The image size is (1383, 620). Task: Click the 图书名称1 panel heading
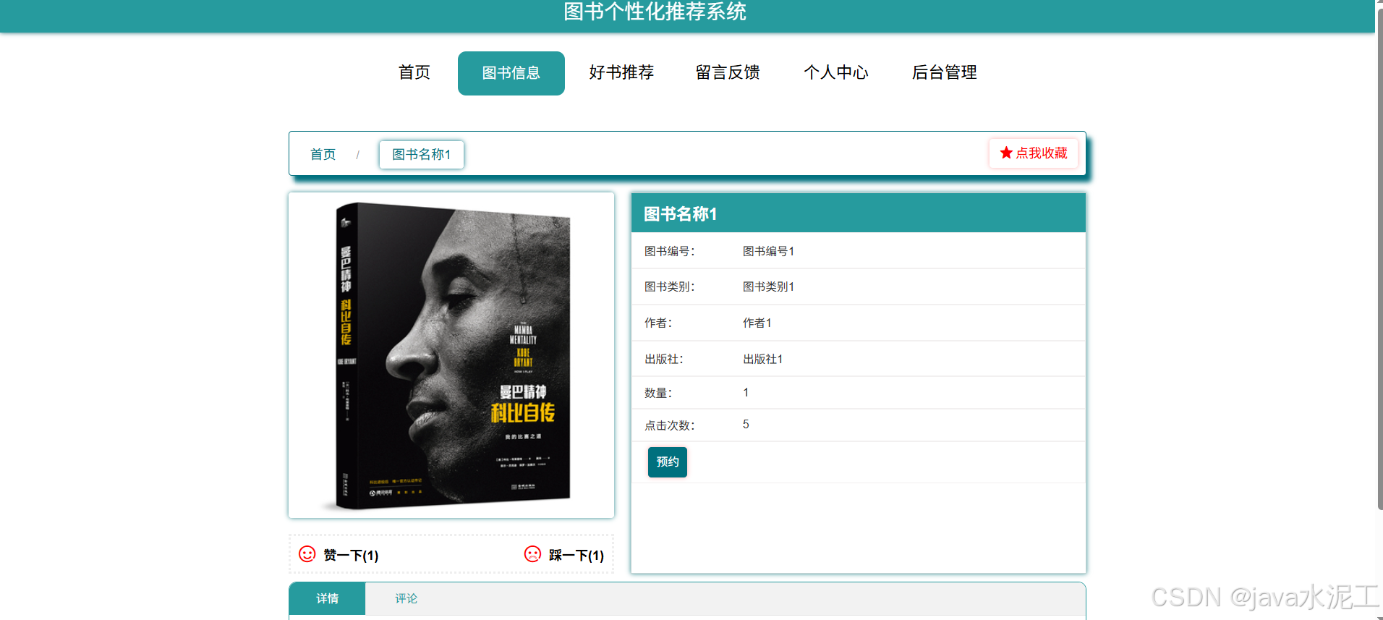pyautogui.click(x=681, y=214)
